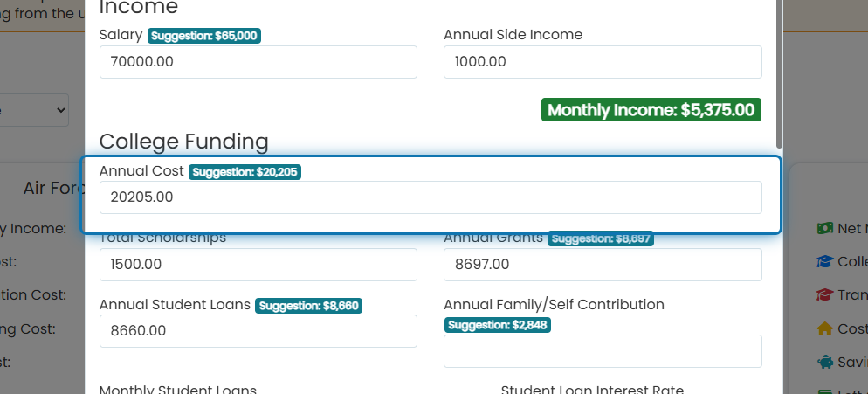Click the blue graduation cap College icon

(x=824, y=261)
